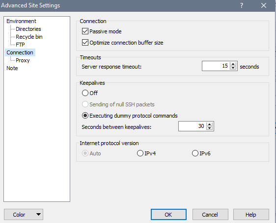276x223 pixels.
Task: Uncheck the Passive mode checkbox
Action: 85,31
